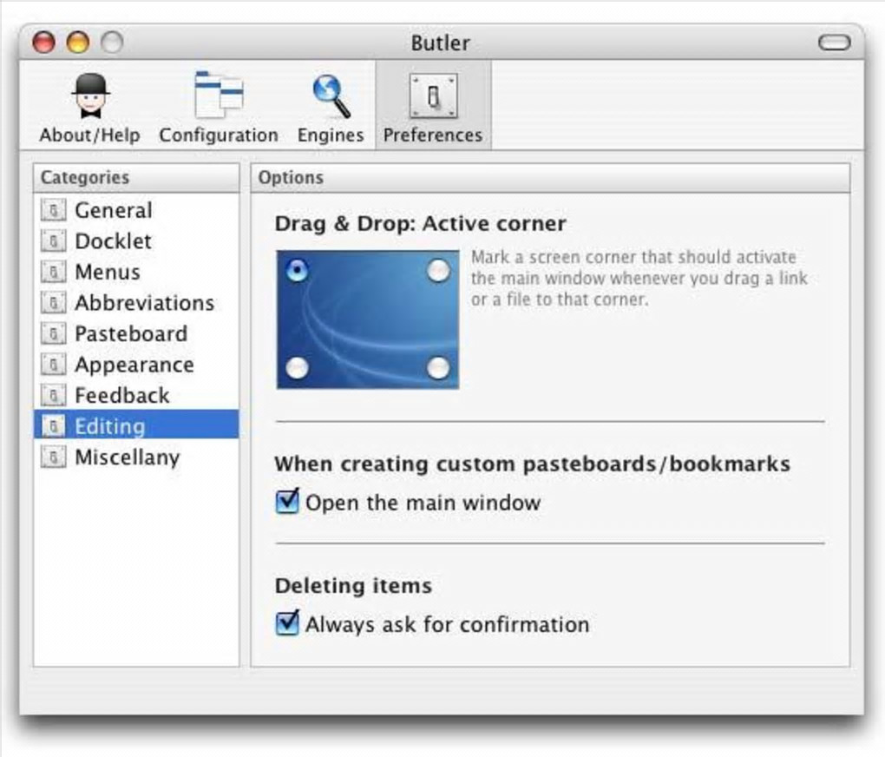Toggle Always ask for confirmation checkbox
The height and width of the screenshot is (757, 885).
tap(287, 623)
